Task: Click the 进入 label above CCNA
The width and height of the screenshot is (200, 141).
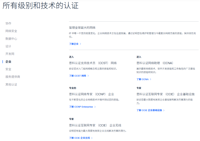Action: tap(139, 57)
